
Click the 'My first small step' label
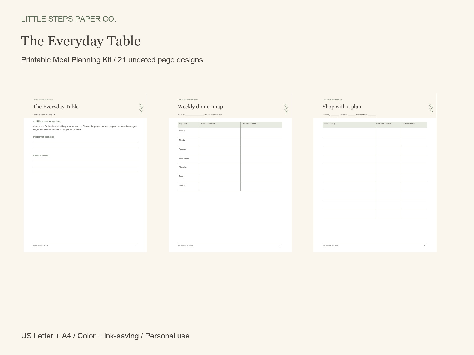coord(41,156)
